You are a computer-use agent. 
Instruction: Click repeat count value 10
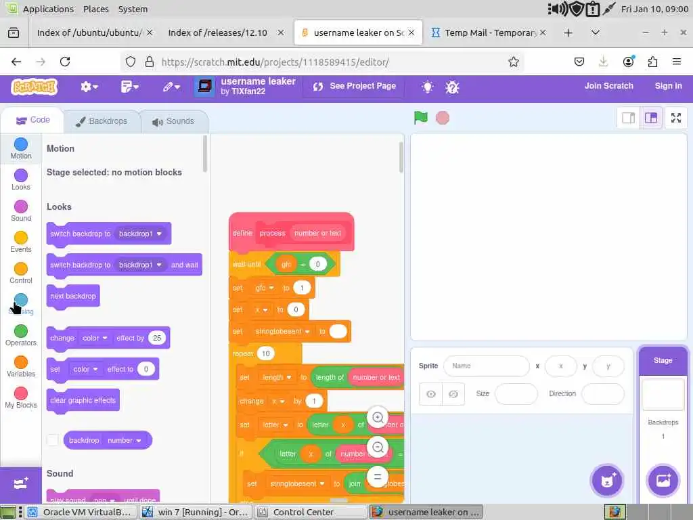265,353
